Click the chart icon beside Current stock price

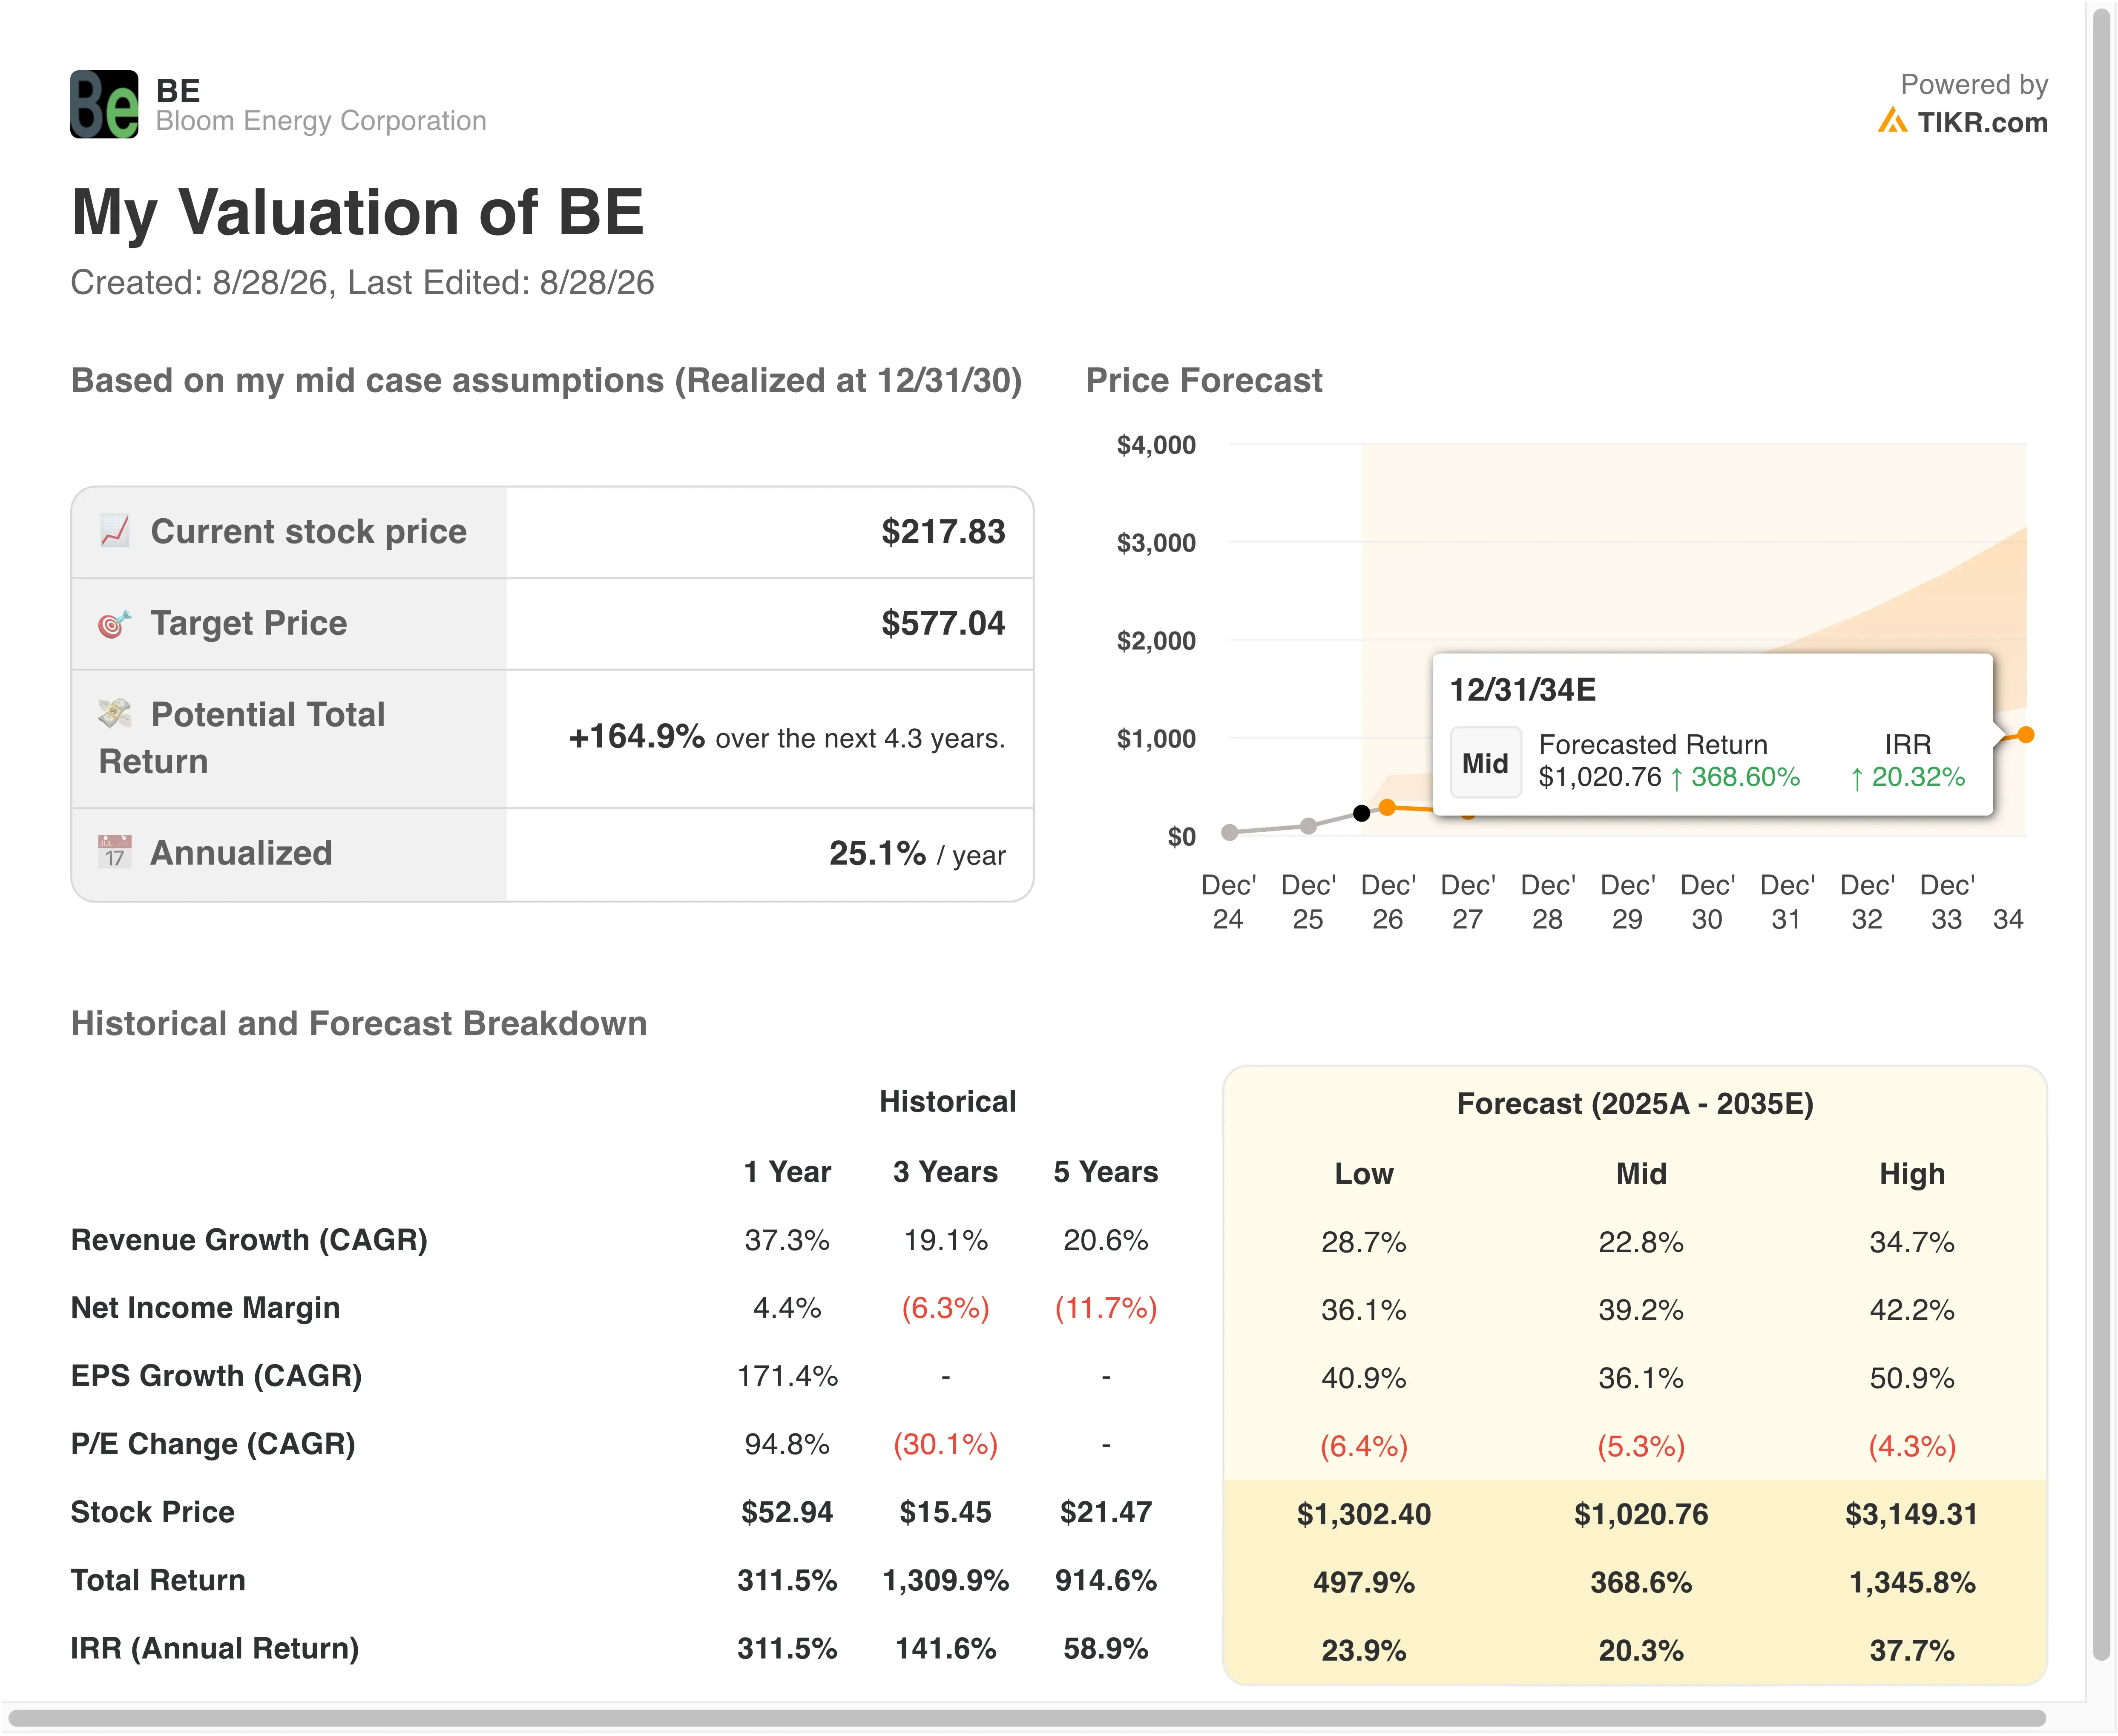(x=115, y=531)
